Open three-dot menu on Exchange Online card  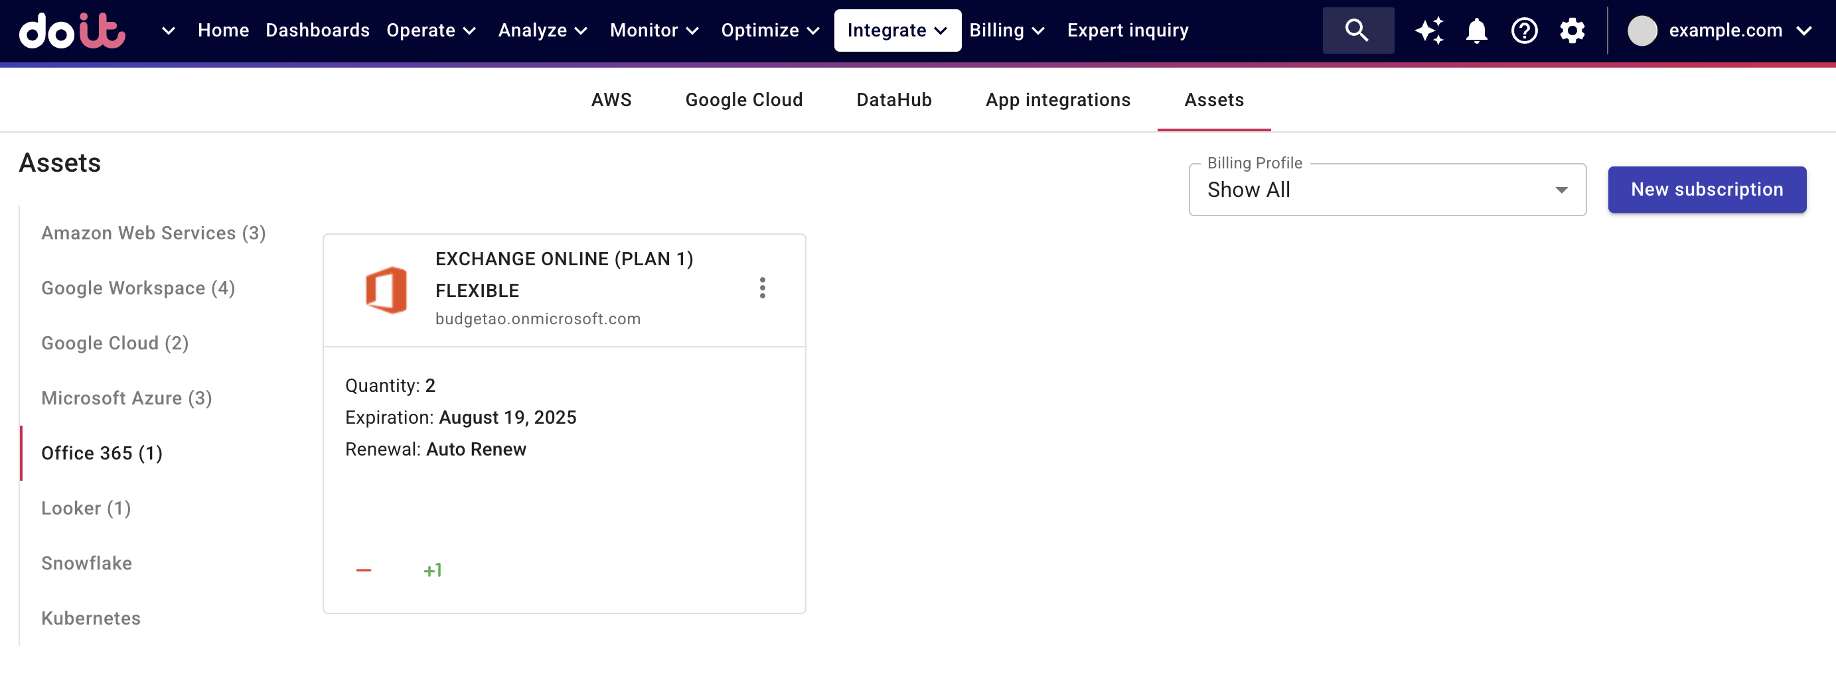click(762, 288)
